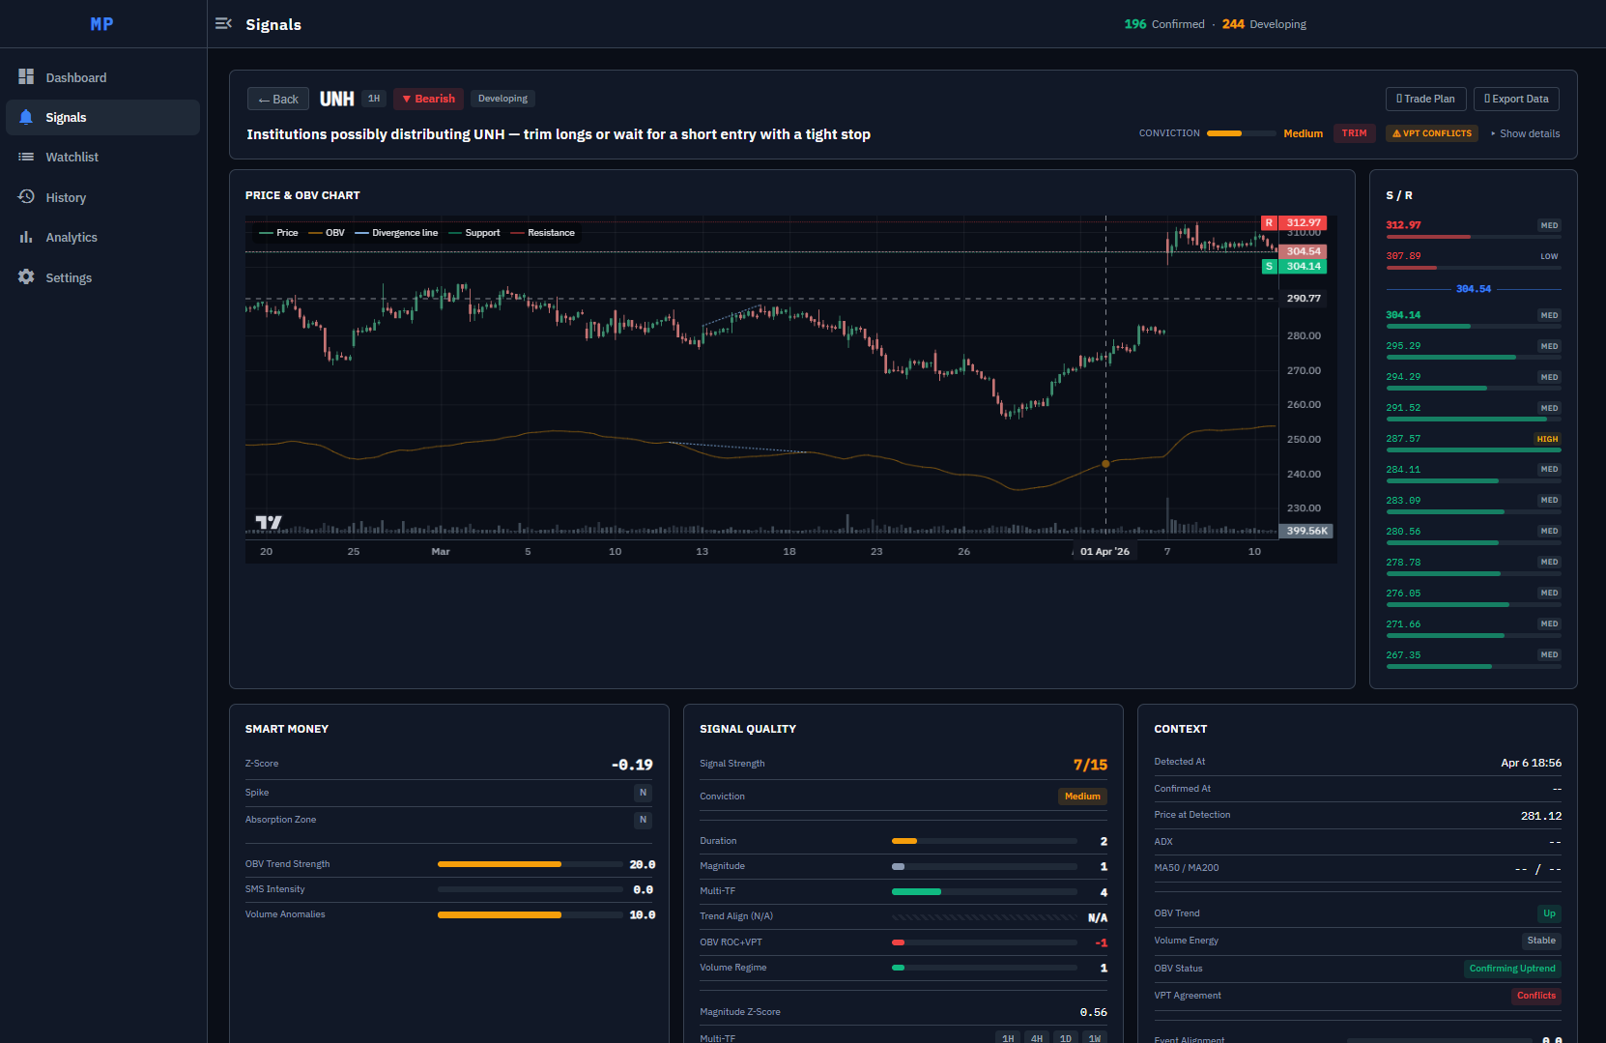Toggle the Divergence line in chart legend
Viewport: 1606px width, 1043px height.
pyautogui.click(x=396, y=233)
